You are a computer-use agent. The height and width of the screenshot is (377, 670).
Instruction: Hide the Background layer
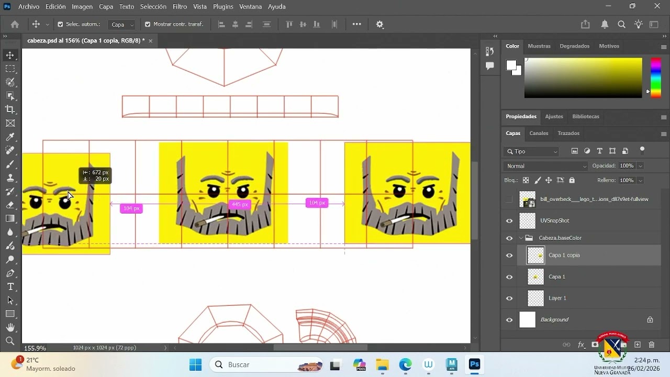pos(509,320)
